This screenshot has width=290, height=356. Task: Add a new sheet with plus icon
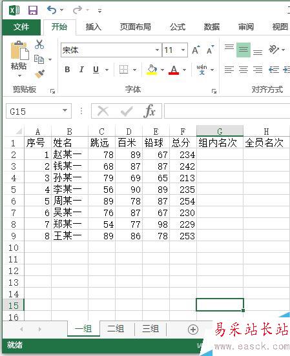193,329
